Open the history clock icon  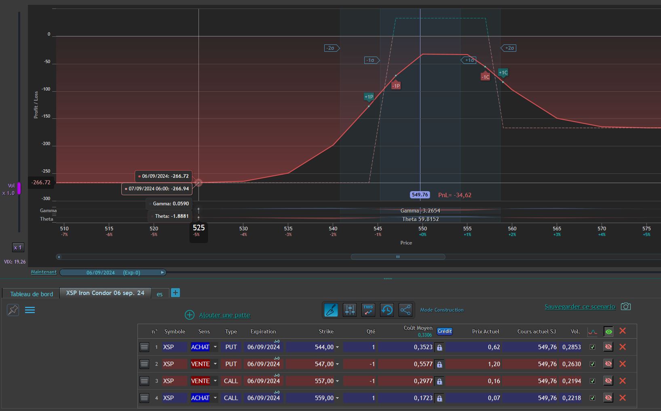coord(386,310)
